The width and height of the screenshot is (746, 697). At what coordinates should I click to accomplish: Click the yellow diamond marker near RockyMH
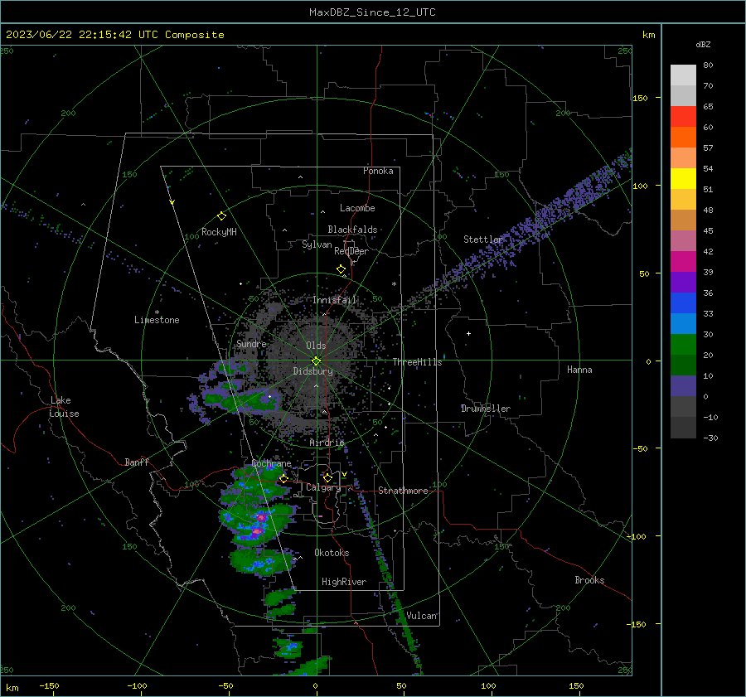[221, 216]
